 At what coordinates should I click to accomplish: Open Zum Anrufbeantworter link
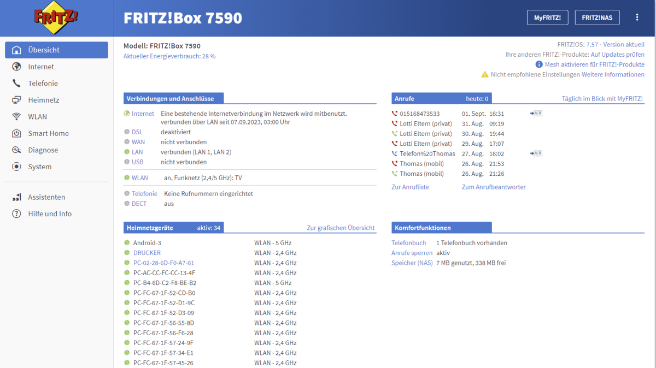(x=494, y=187)
